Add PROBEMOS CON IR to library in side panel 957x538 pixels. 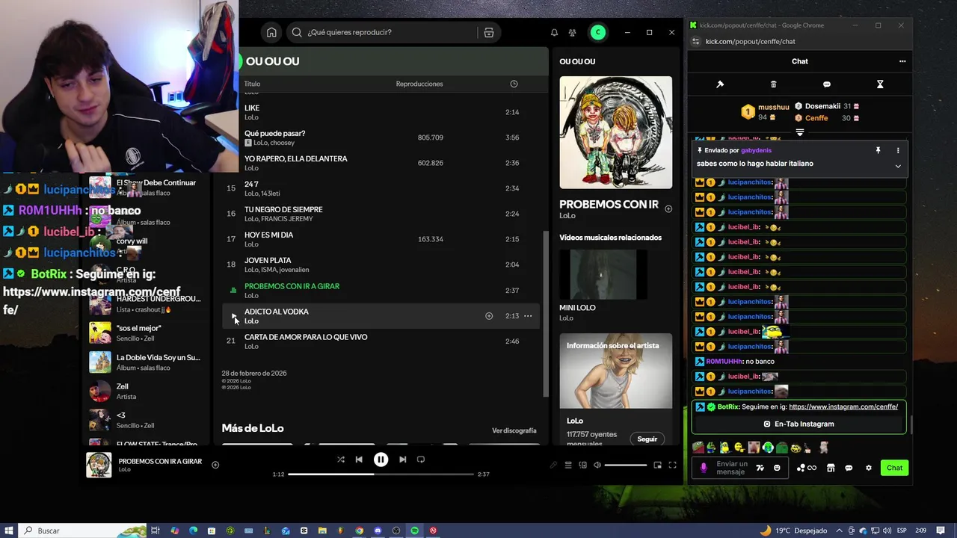(x=668, y=209)
